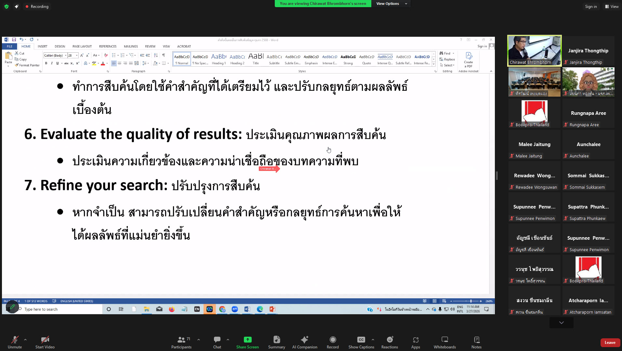Open the Participants list

pyautogui.click(x=181, y=342)
